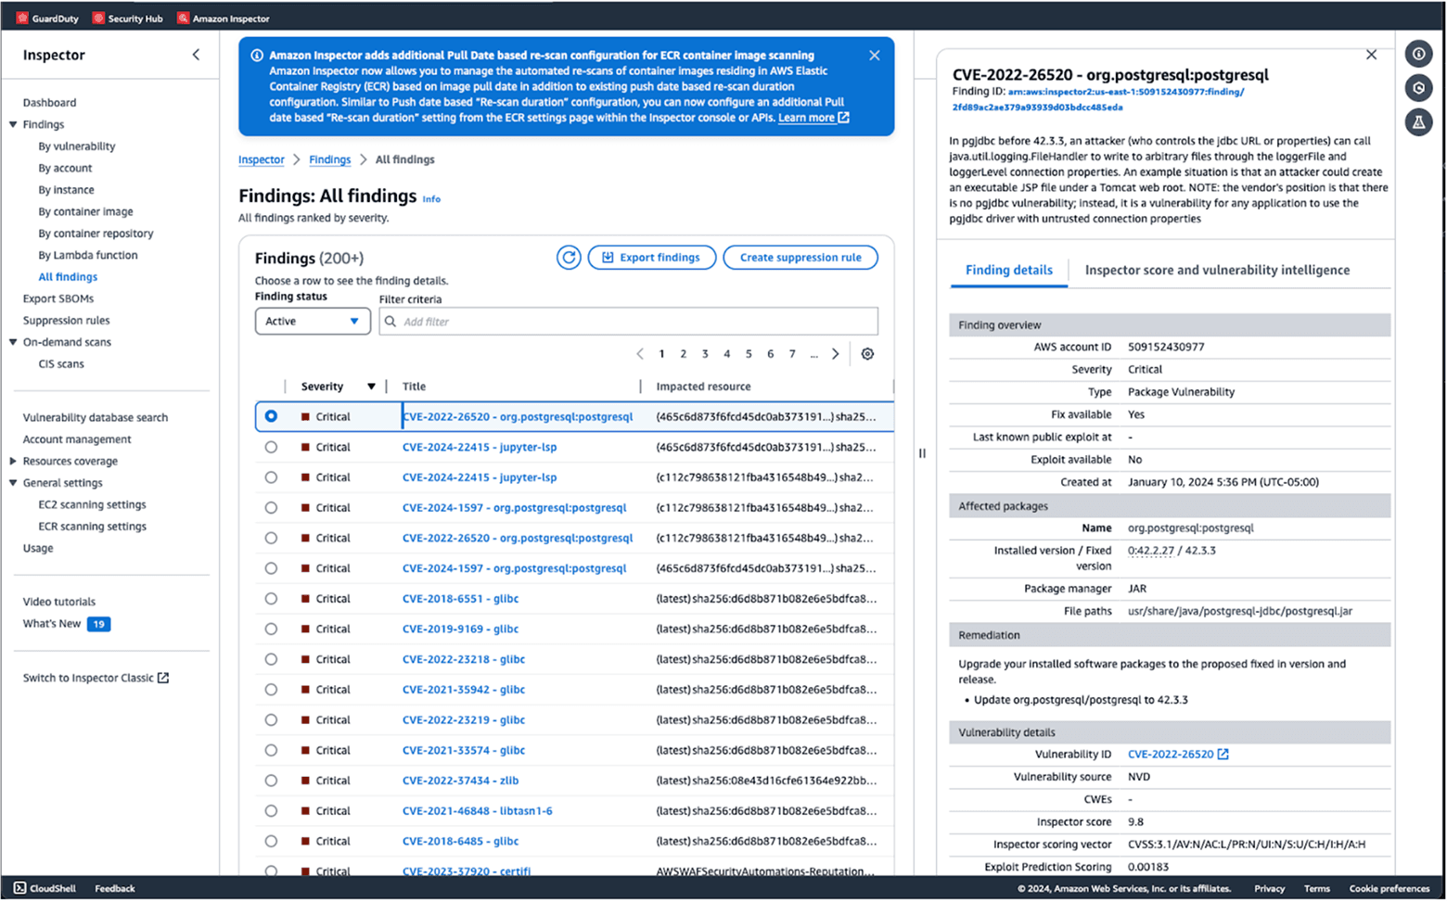The image size is (1447, 902).
Task: Open CVE-2022-26520 vulnerability ID link
Action: [x=1170, y=755]
